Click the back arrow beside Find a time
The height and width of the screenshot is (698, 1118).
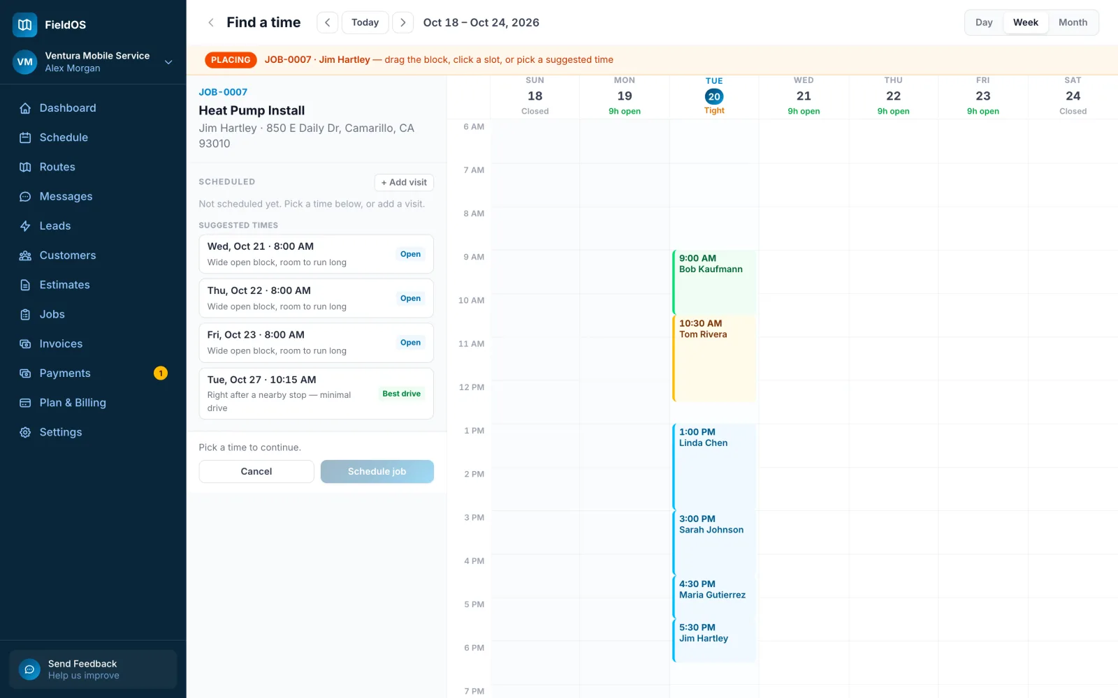(x=211, y=22)
